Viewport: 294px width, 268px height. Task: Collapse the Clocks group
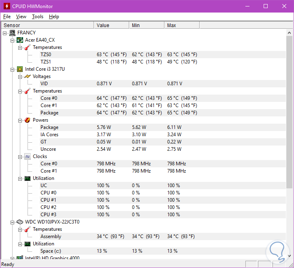click(20, 157)
